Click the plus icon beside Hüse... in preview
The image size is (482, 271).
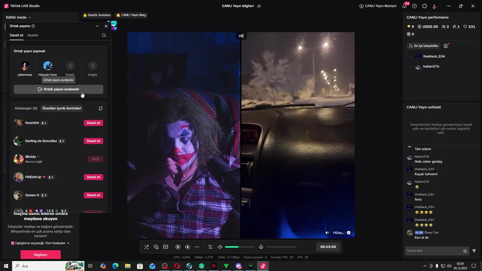pyautogui.click(x=349, y=233)
